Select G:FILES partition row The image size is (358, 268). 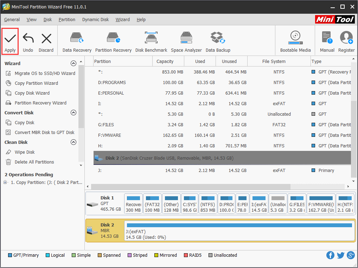[222, 125]
